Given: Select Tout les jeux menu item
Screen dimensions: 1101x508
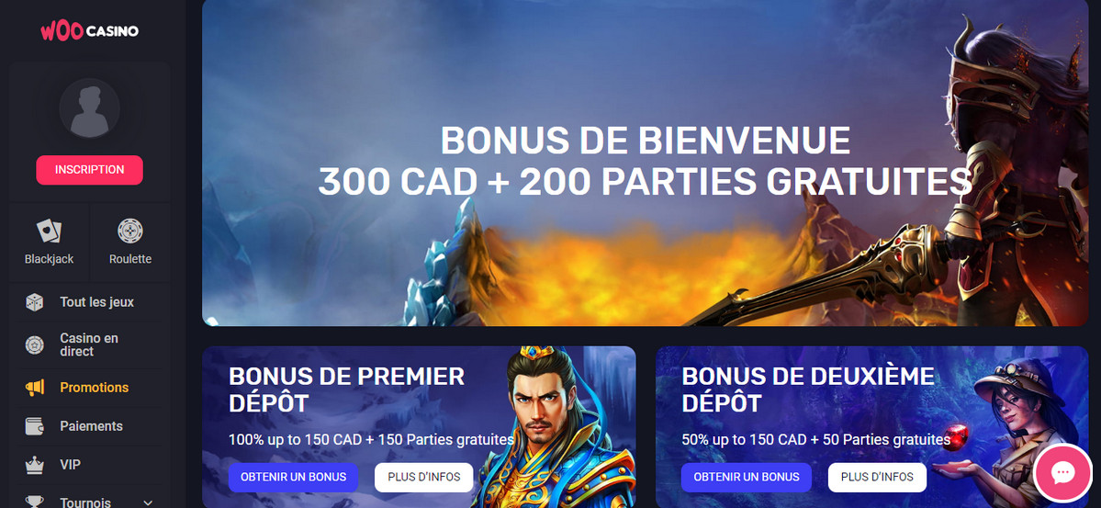Looking at the screenshot, I should pyautogui.click(x=90, y=302).
